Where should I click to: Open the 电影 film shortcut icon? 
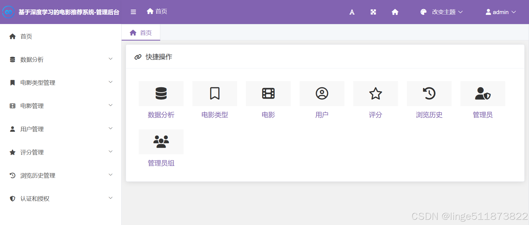268,93
